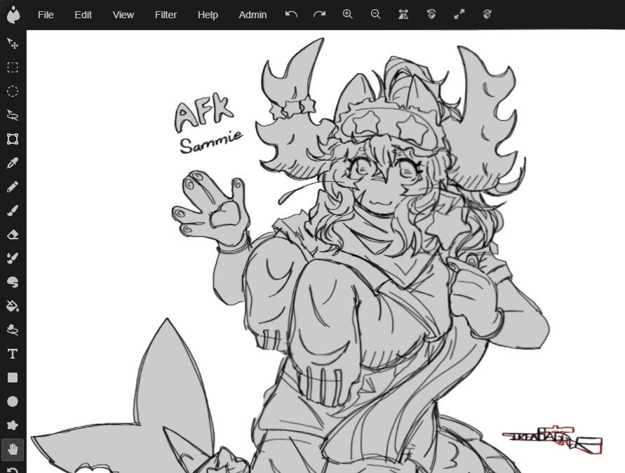The width and height of the screenshot is (625, 473).
Task: Select the Move tool
Action: point(13,44)
